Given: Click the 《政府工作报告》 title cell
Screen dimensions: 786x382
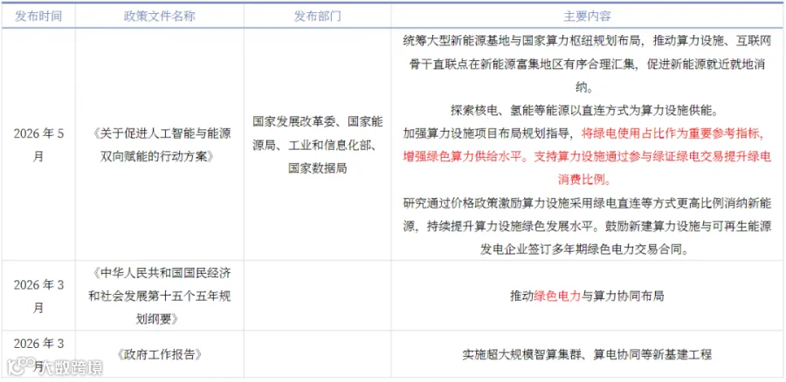Looking at the screenshot, I should [160, 354].
